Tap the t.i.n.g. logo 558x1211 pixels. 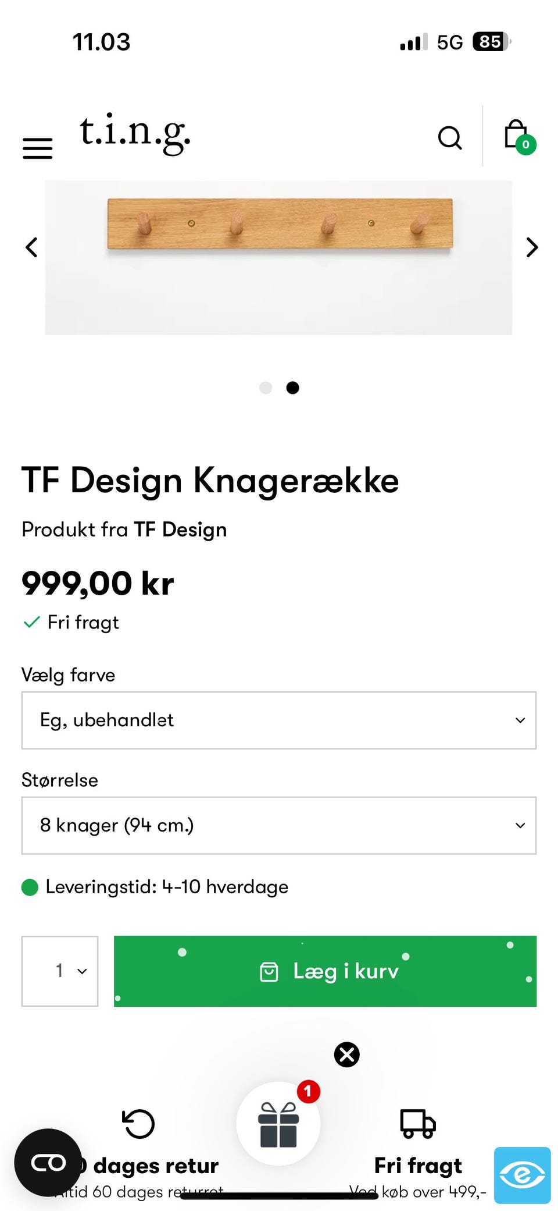click(135, 133)
